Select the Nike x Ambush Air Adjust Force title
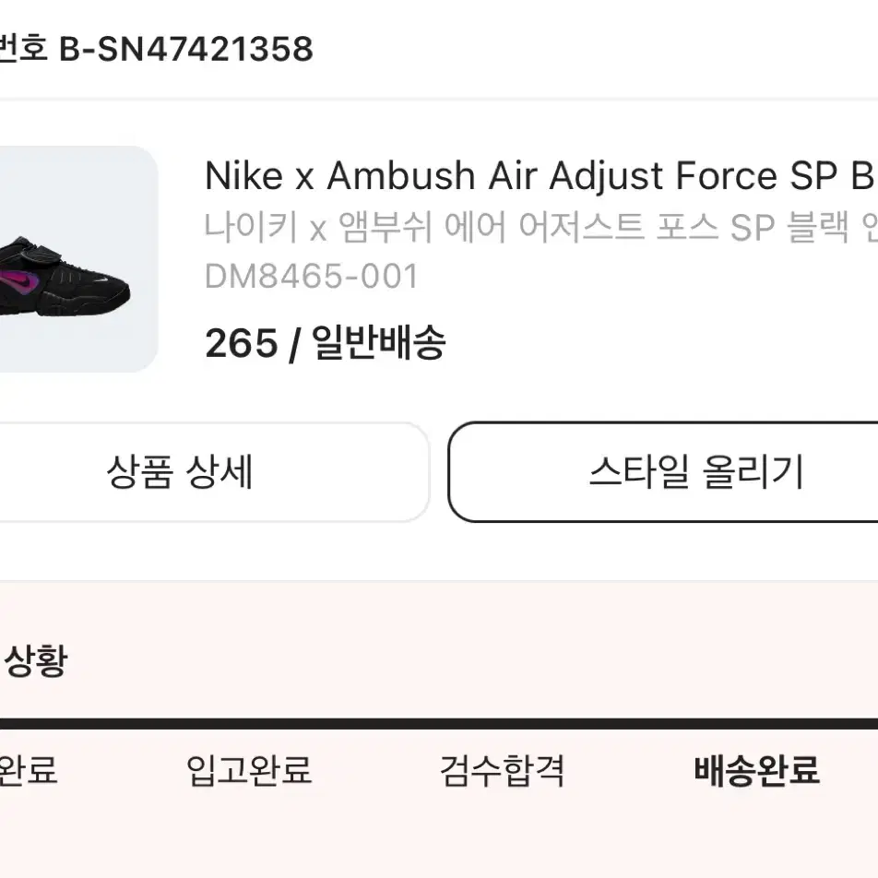This screenshot has width=878, height=878. tap(540, 176)
